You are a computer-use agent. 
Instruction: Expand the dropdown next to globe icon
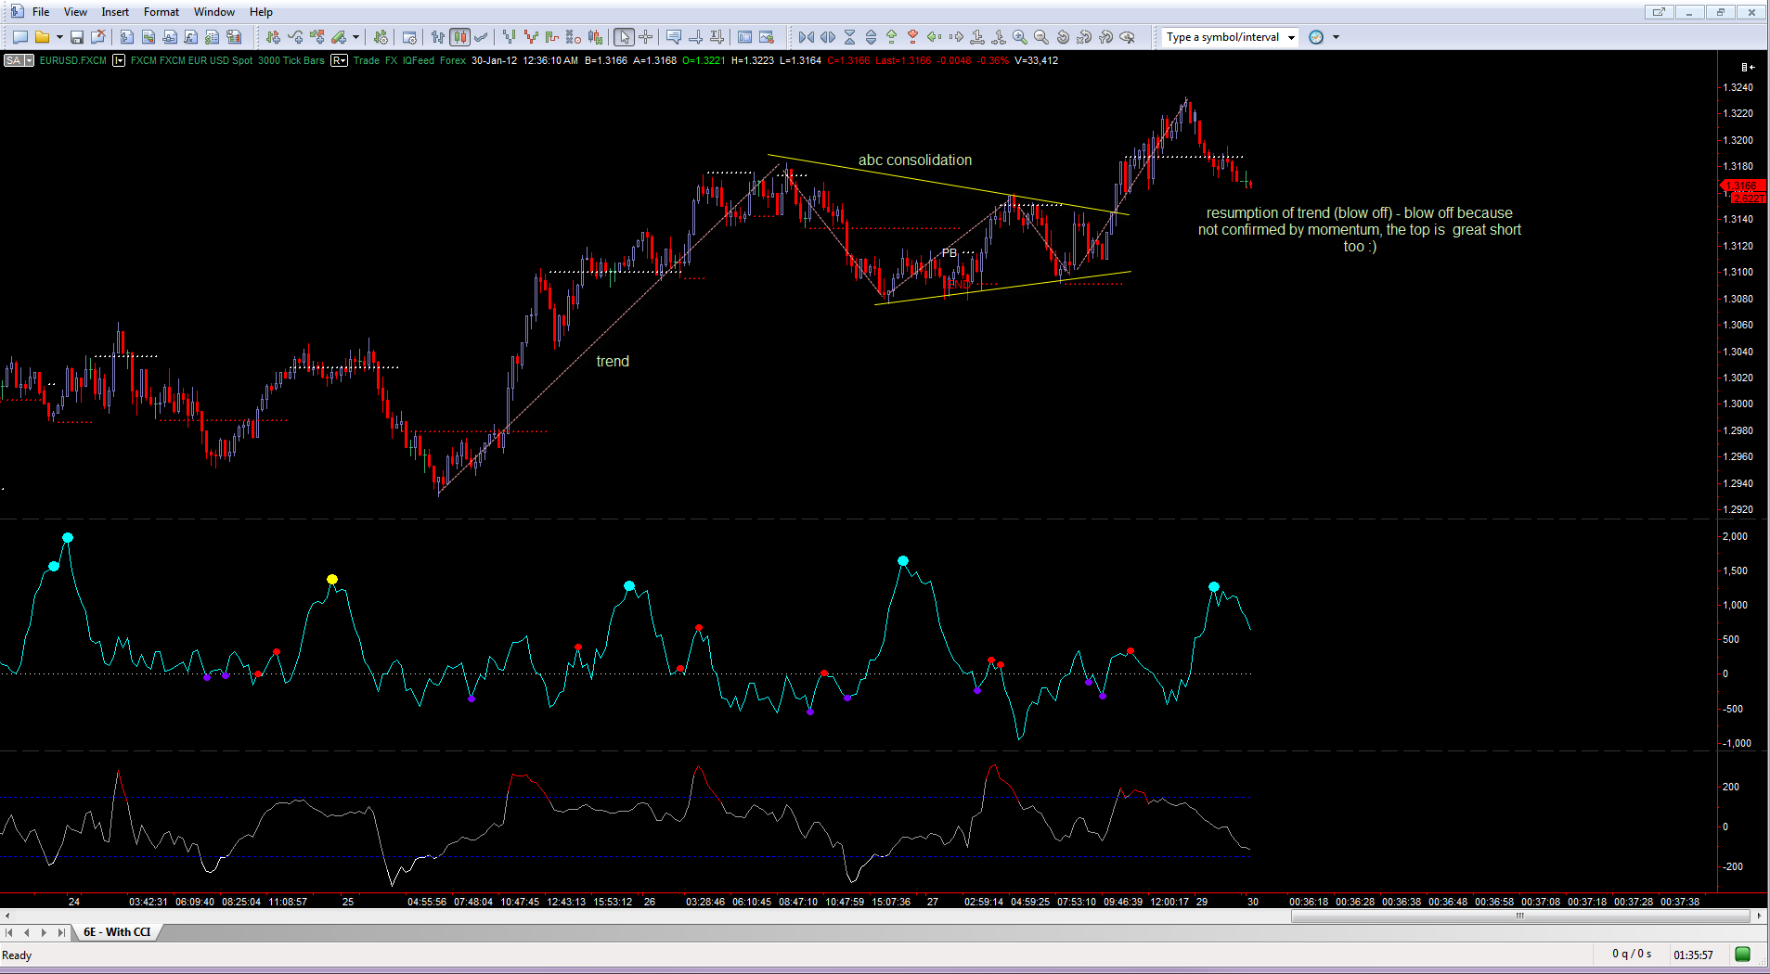(x=1336, y=37)
